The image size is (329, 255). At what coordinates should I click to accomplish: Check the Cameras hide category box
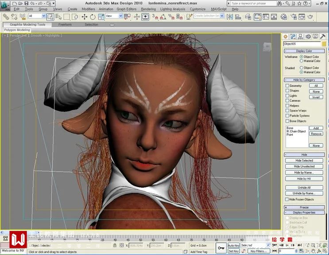(x=287, y=100)
